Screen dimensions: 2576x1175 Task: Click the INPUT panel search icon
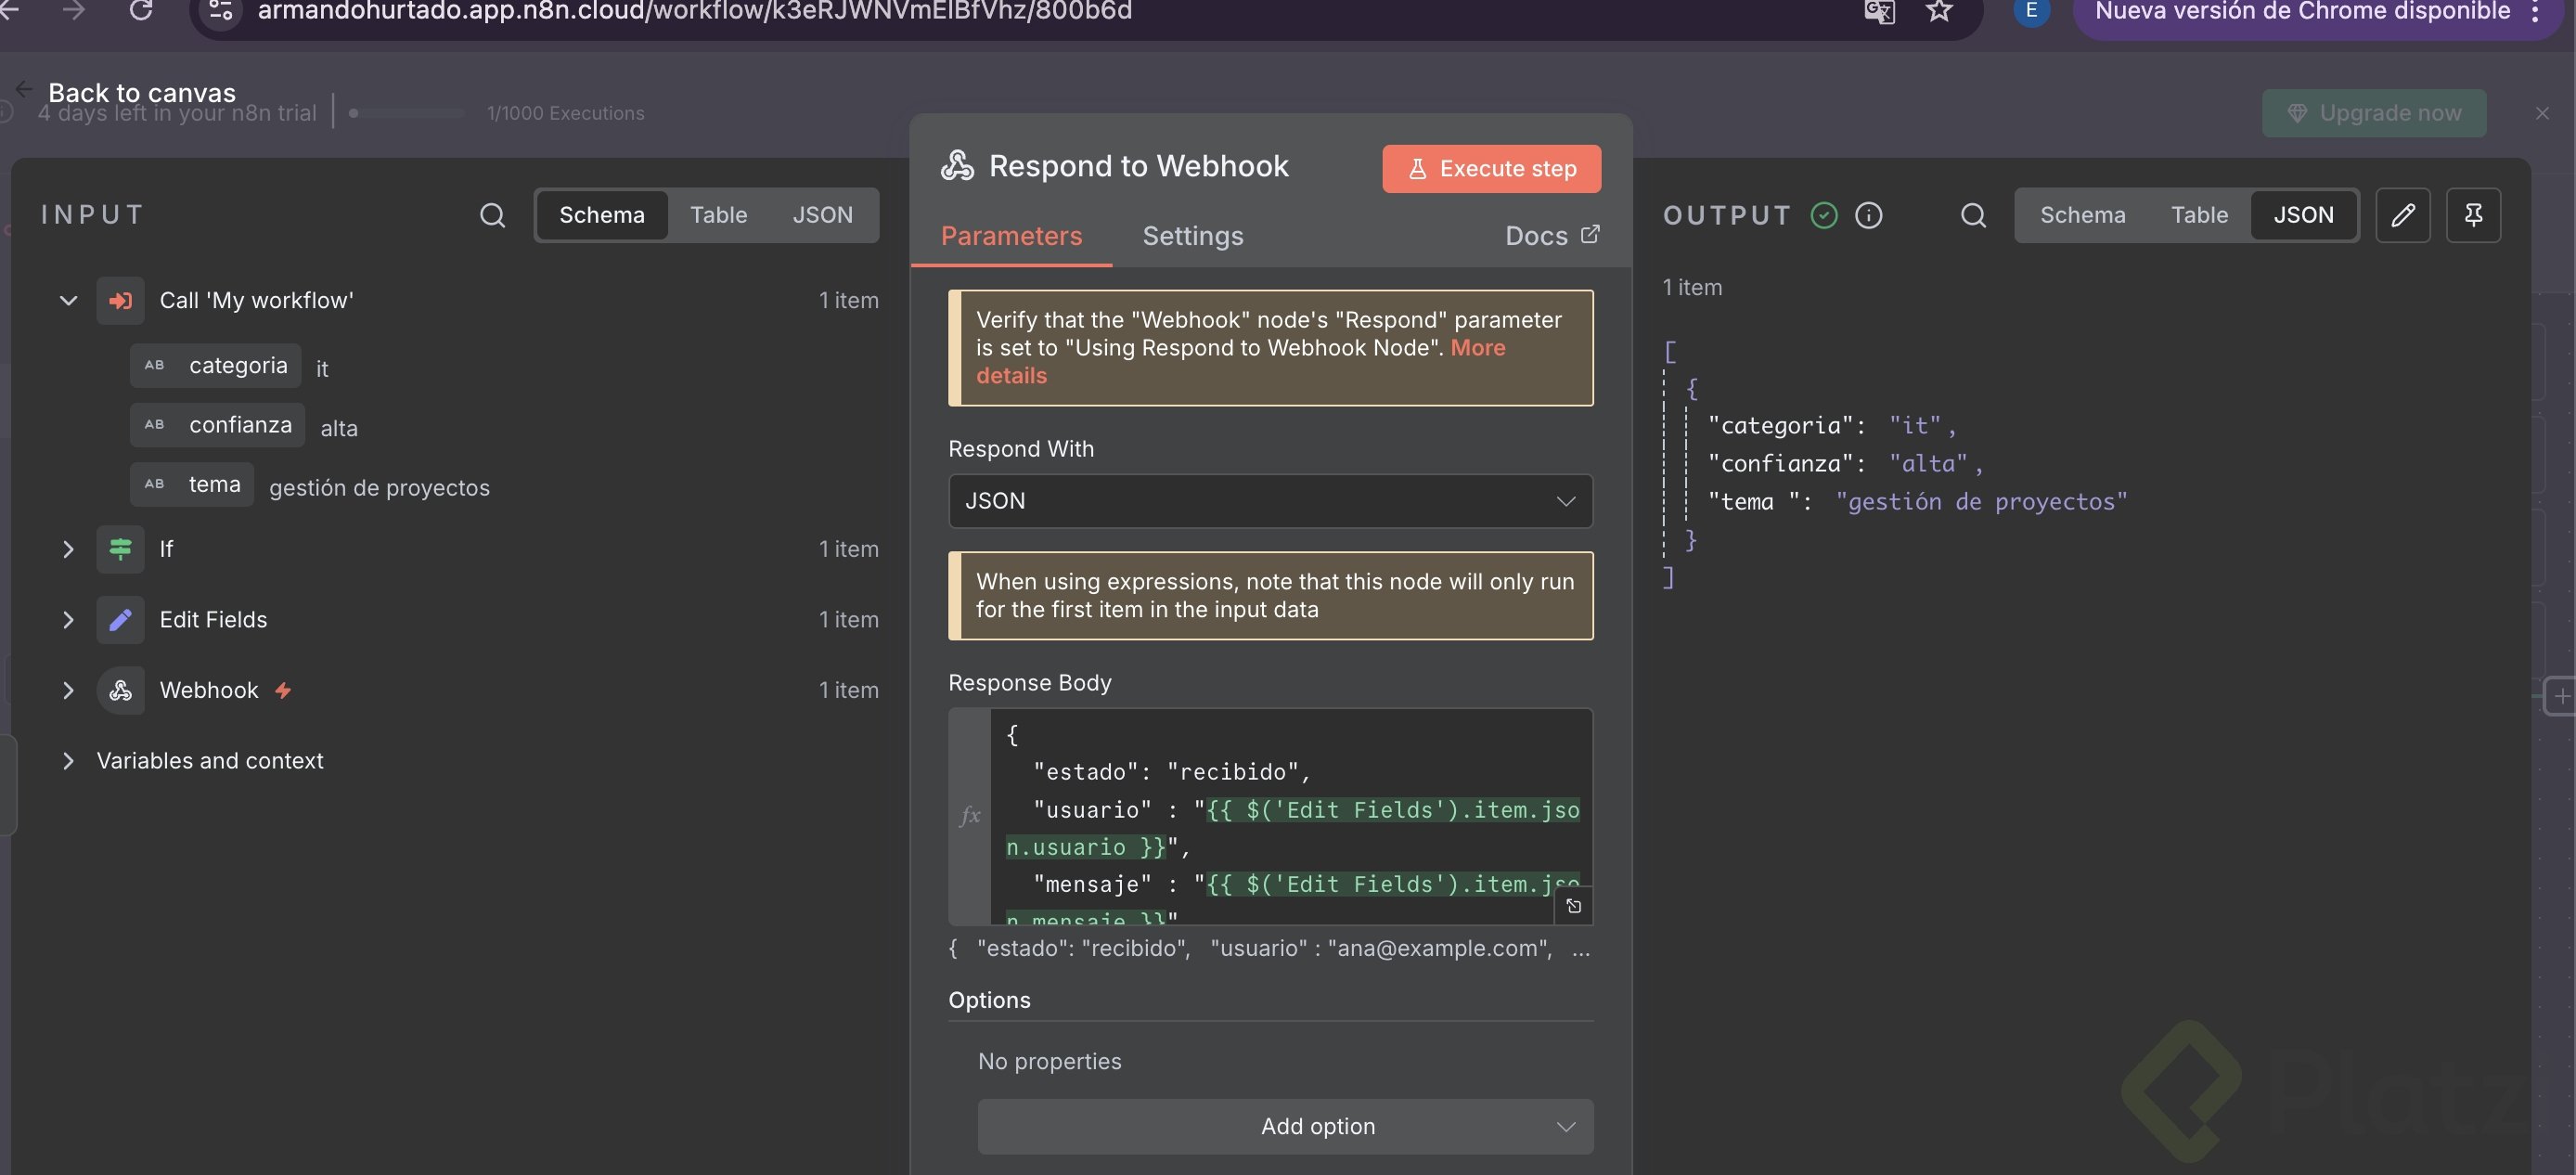[x=492, y=215]
